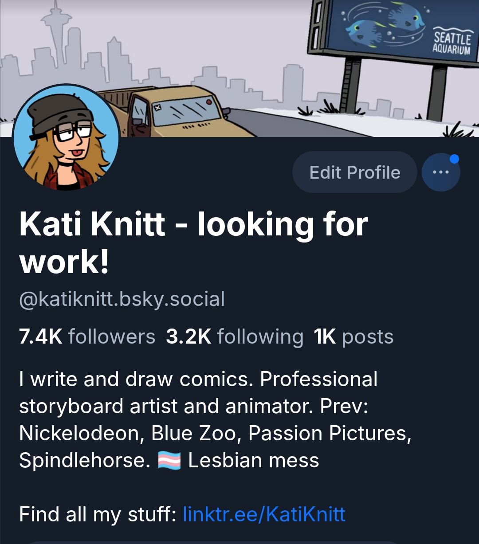Image resolution: width=479 pixels, height=544 pixels.
Task: Click Blue Zoo in the bio text
Action: [194, 434]
